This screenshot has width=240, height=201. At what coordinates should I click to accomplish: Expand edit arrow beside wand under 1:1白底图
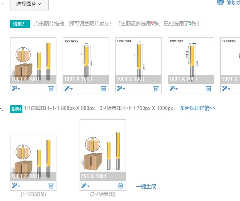point(19,186)
